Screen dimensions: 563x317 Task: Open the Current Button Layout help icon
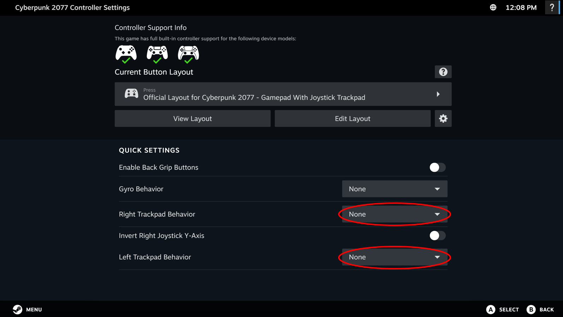click(443, 72)
